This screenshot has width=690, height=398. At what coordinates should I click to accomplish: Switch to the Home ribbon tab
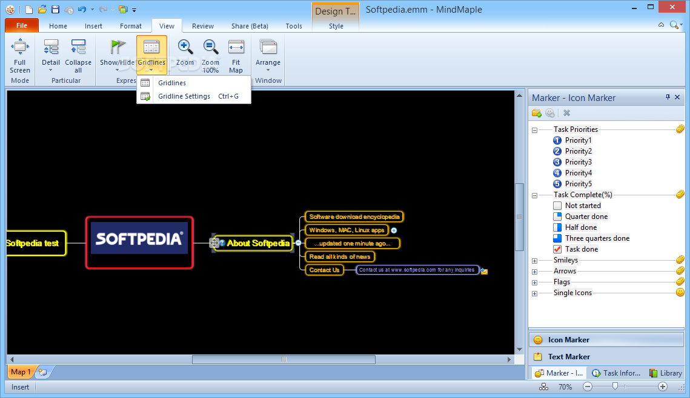pyautogui.click(x=58, y=26)
